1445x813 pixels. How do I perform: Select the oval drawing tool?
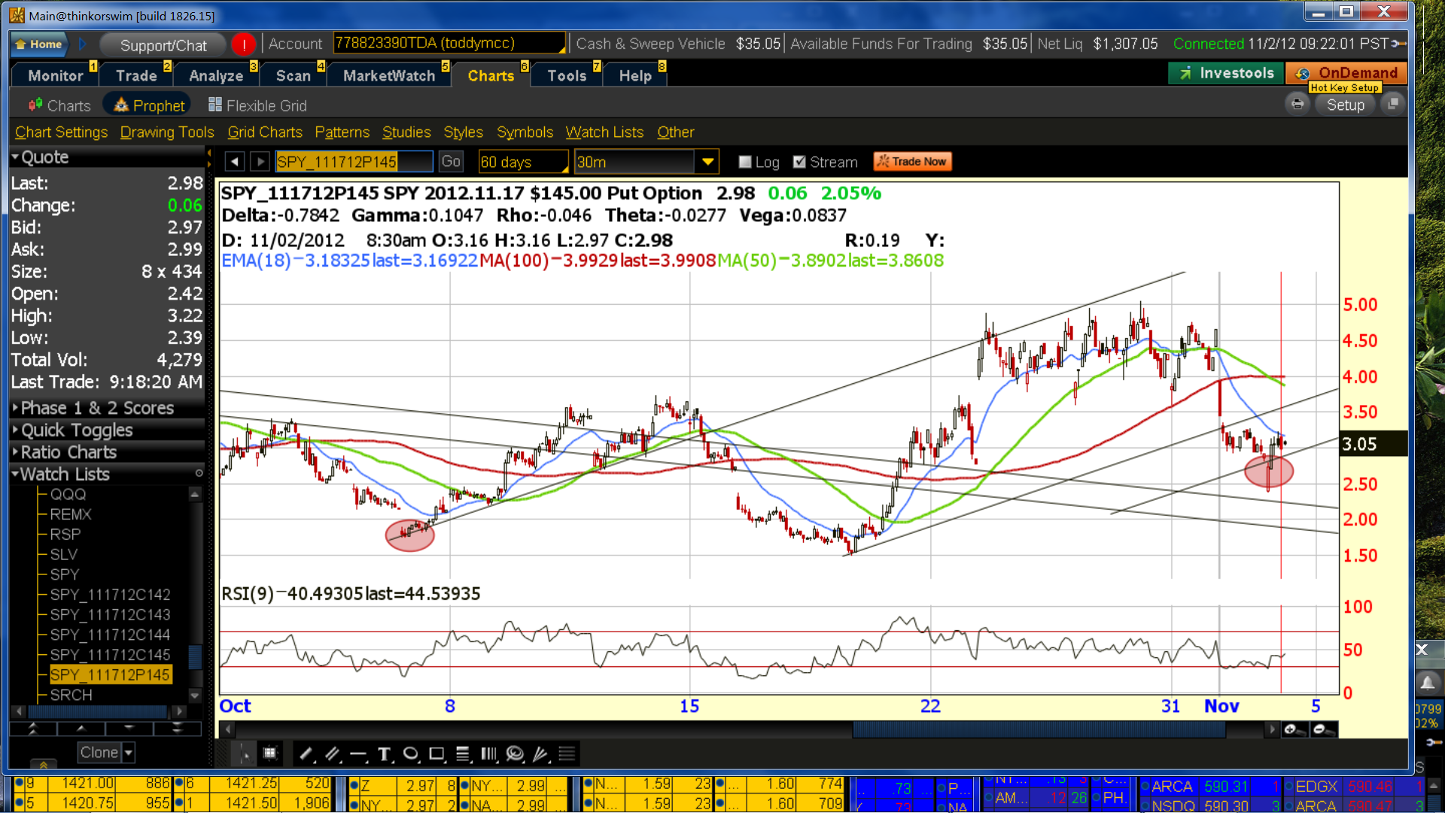point(410,754)
